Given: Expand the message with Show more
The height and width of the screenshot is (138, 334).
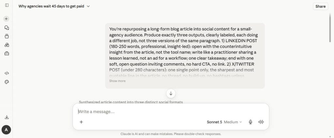Looking at the screenshot, I should [117, 81].
